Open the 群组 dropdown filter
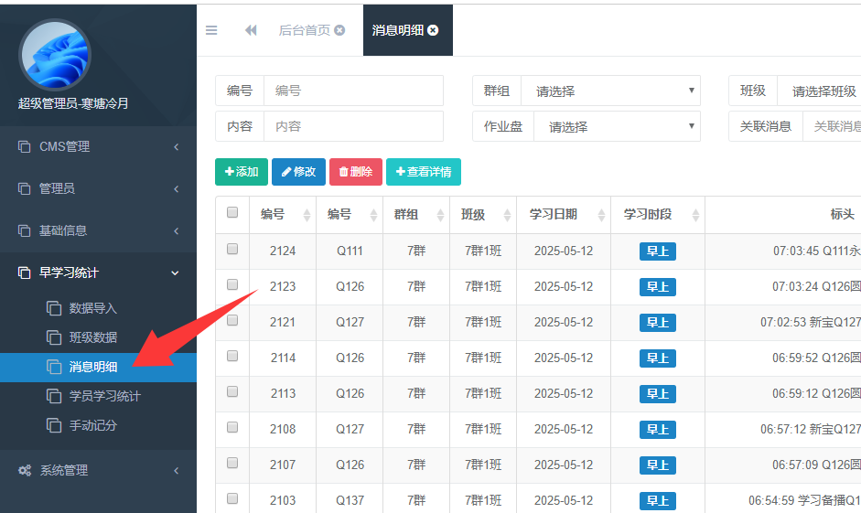 click(x=610, y=91)
